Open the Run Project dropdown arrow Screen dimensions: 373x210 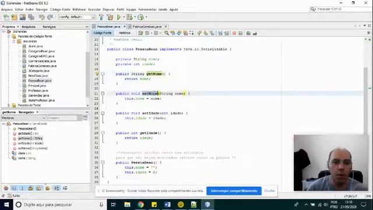pos(124,17)
